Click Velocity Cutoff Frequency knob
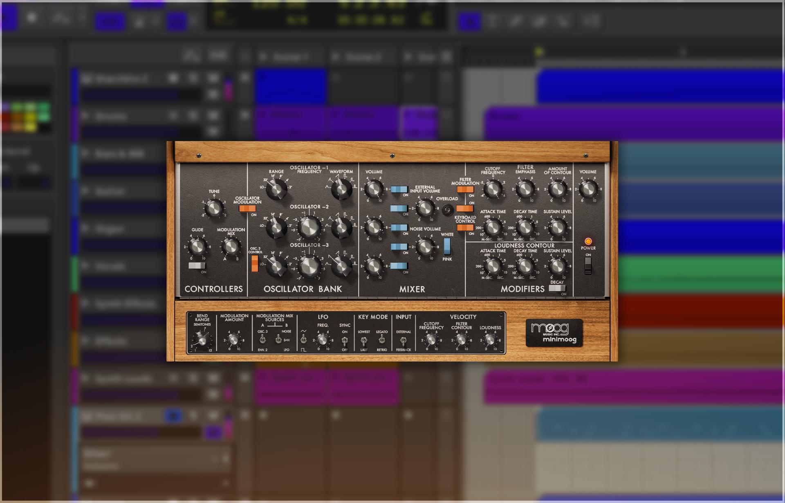 click(431, 340)
